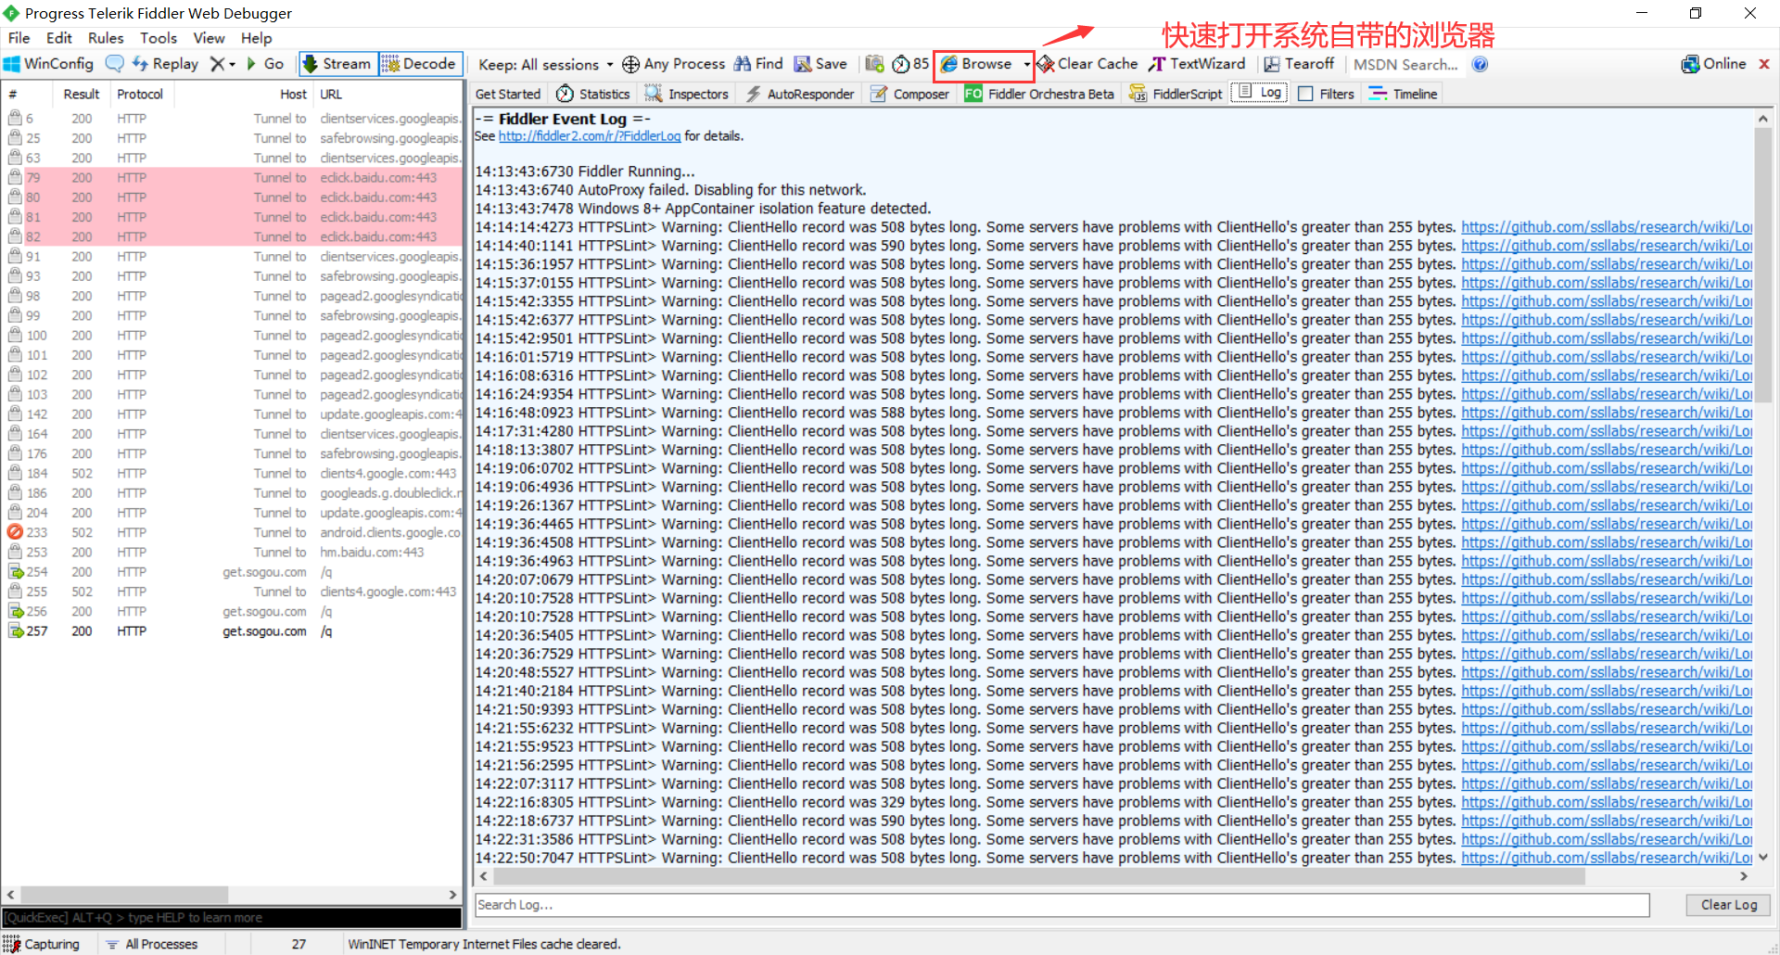Click the All Processes filter in status bar

(x=151, y=944)
